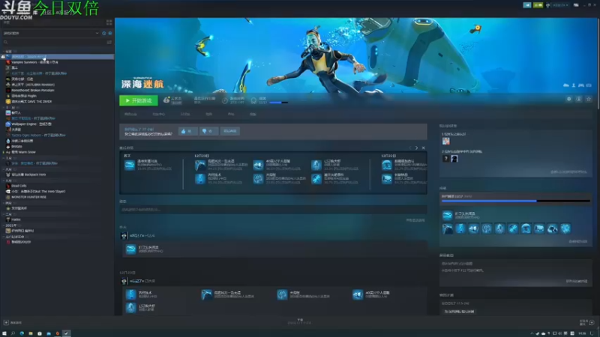The image size is (600, 337).
Task: Click the ask later review button
Action: (x=230, y=131)
